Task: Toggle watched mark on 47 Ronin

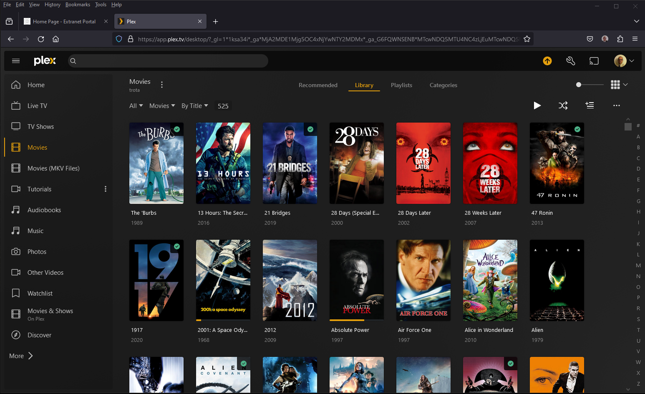Action: pyautogui.click(x=577, y=129)
